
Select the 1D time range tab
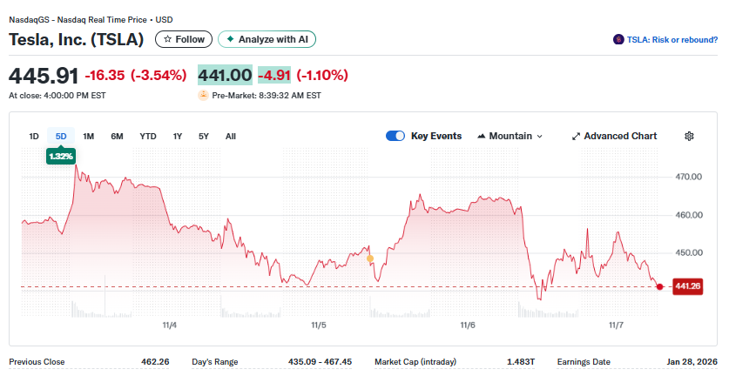(x=34, y=136)
